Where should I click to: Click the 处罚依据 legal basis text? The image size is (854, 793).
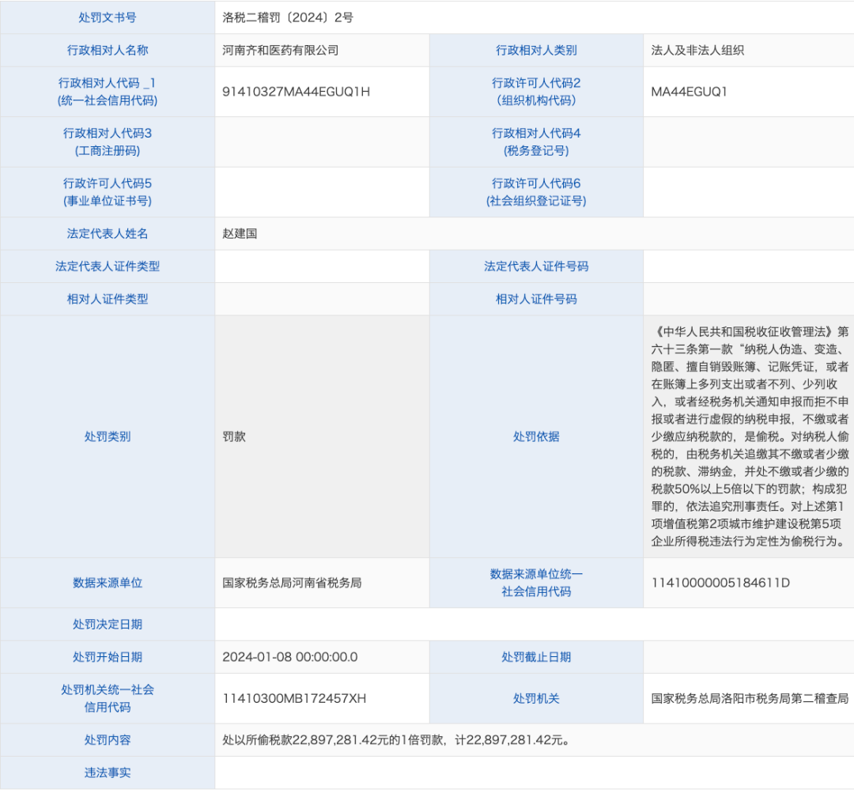coord(747,436)
